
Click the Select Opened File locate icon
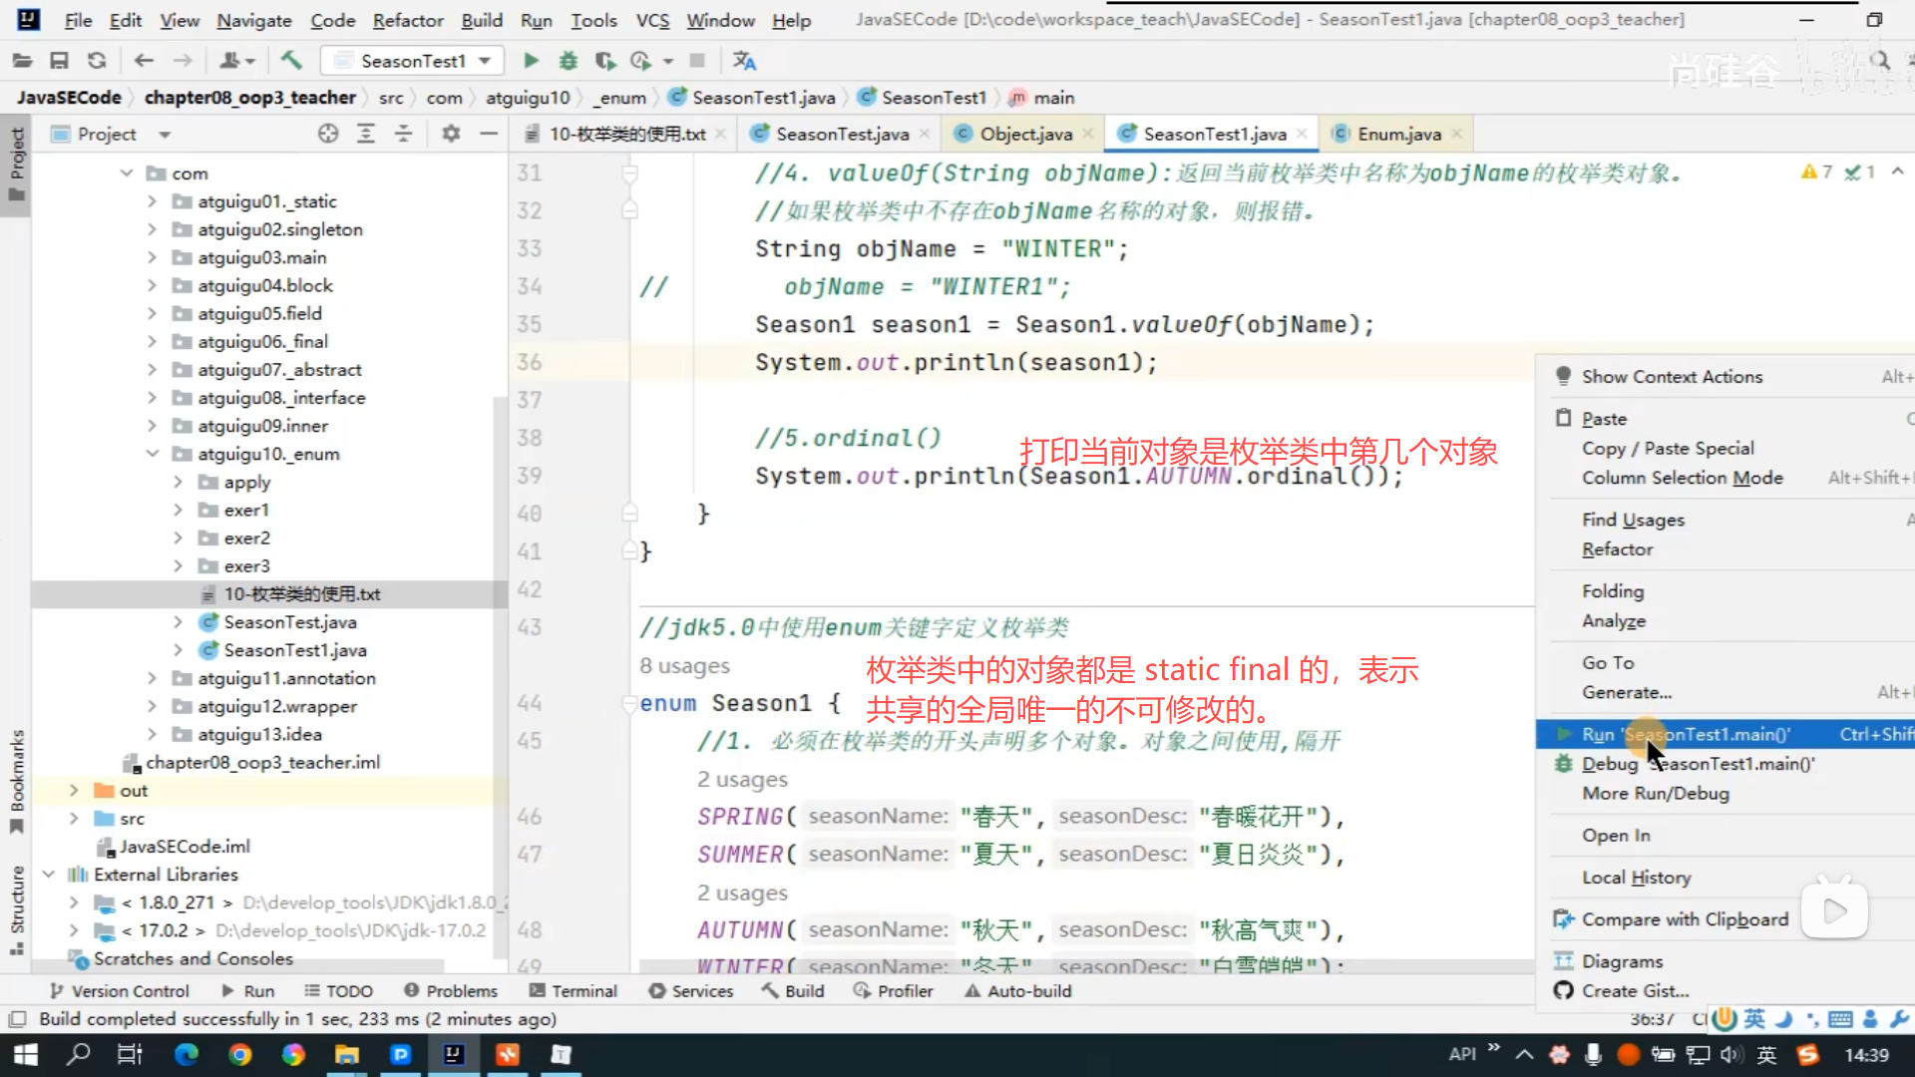[327, 134]
